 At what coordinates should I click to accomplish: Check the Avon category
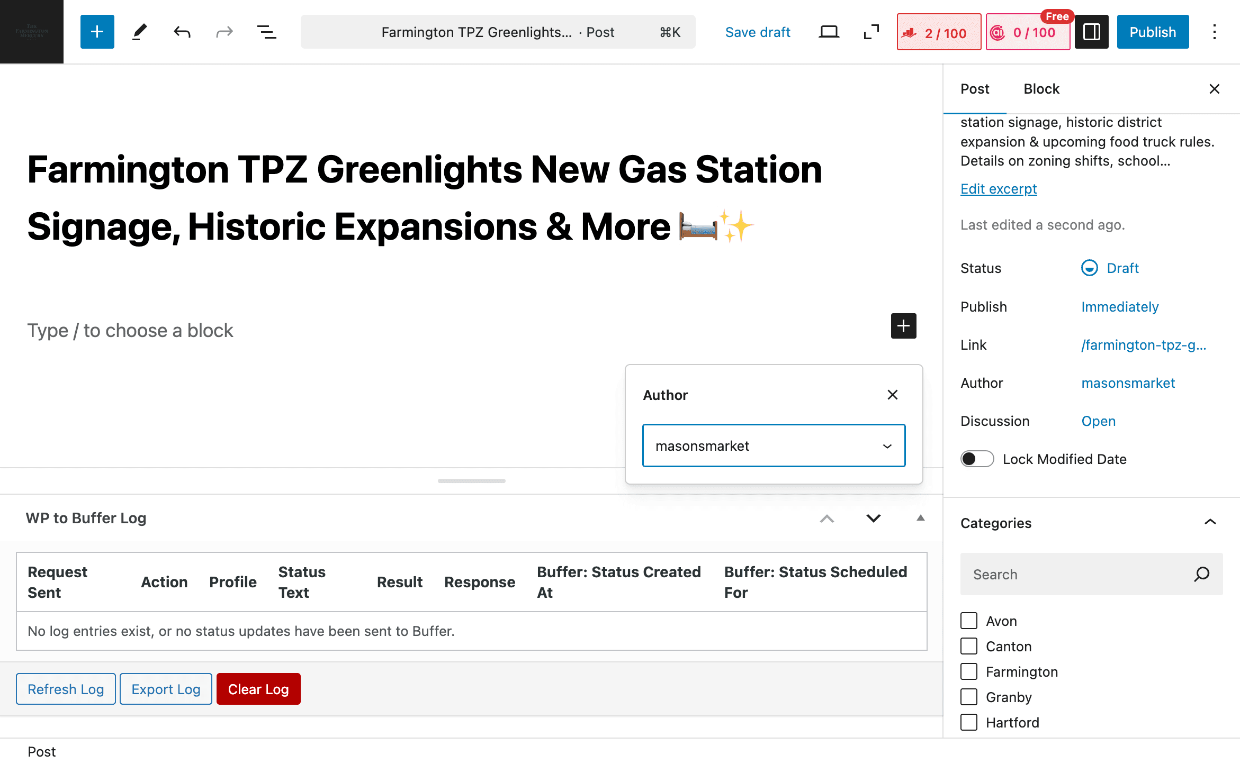click(x=969, y=621)
